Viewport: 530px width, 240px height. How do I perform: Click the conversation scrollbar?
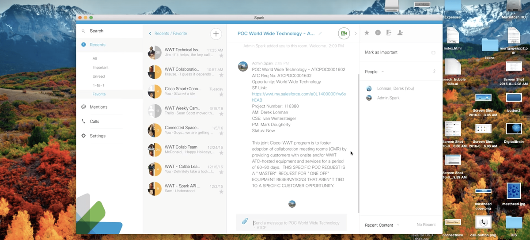359,141
